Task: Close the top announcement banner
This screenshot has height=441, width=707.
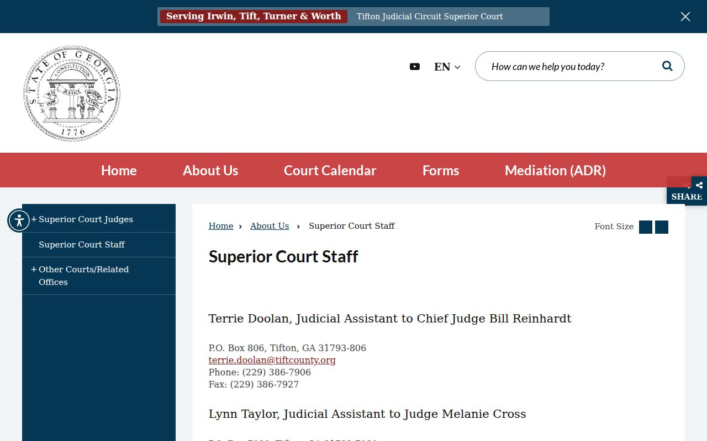Action: pos(685,17)
